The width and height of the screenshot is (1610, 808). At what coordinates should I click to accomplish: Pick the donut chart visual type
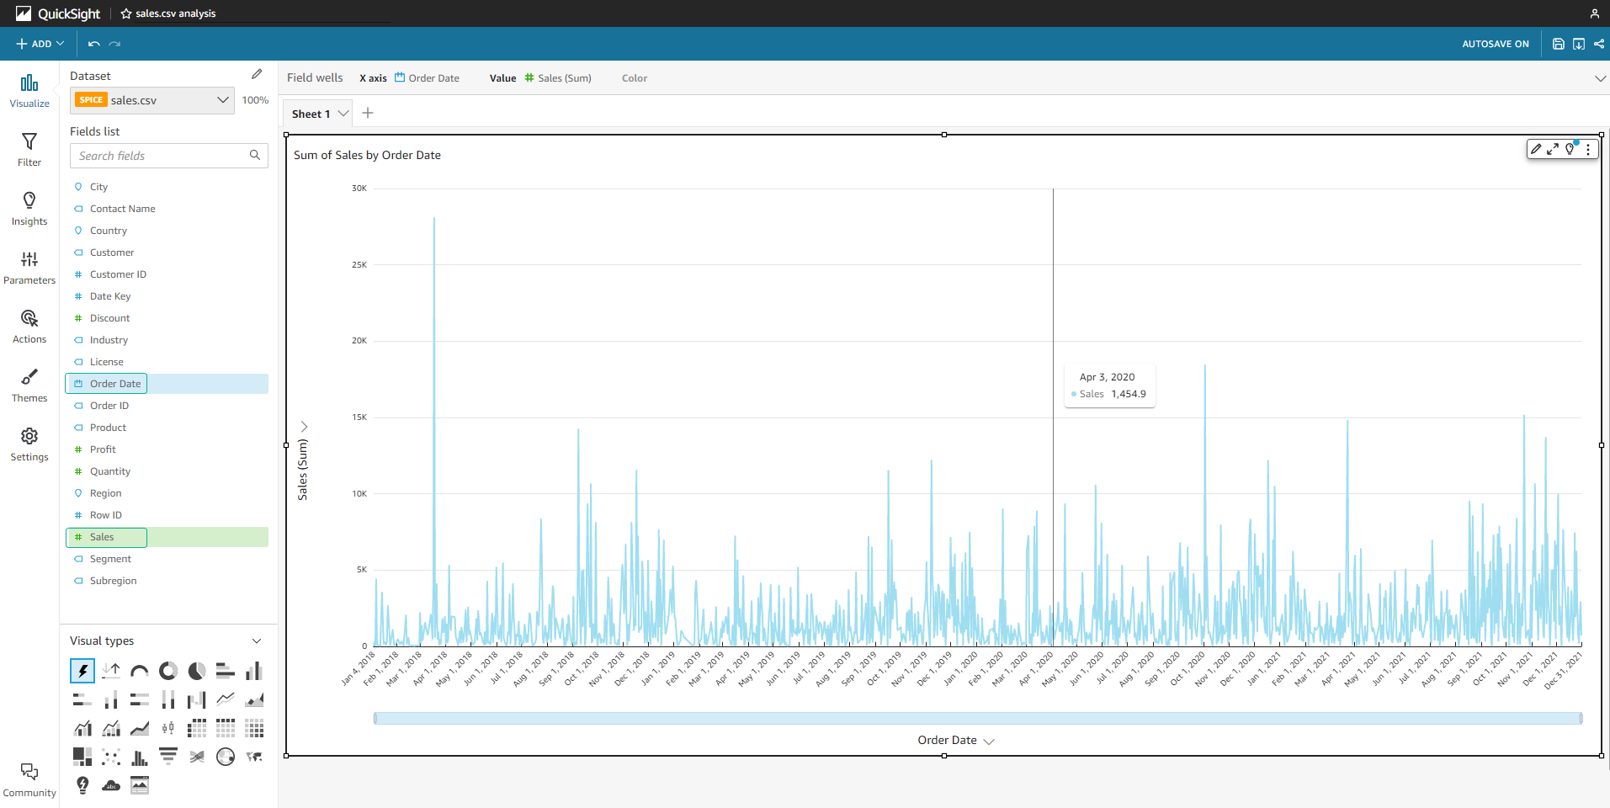coord(168,671)
